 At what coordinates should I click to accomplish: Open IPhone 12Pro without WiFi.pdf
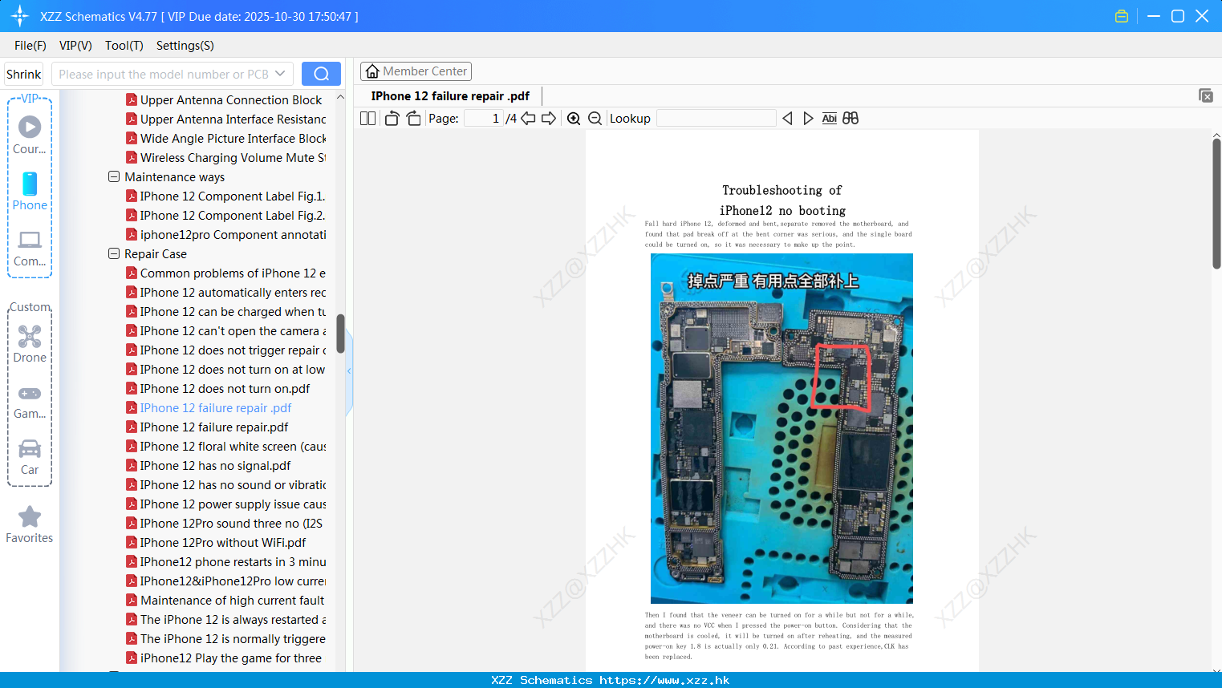[216, 542]
